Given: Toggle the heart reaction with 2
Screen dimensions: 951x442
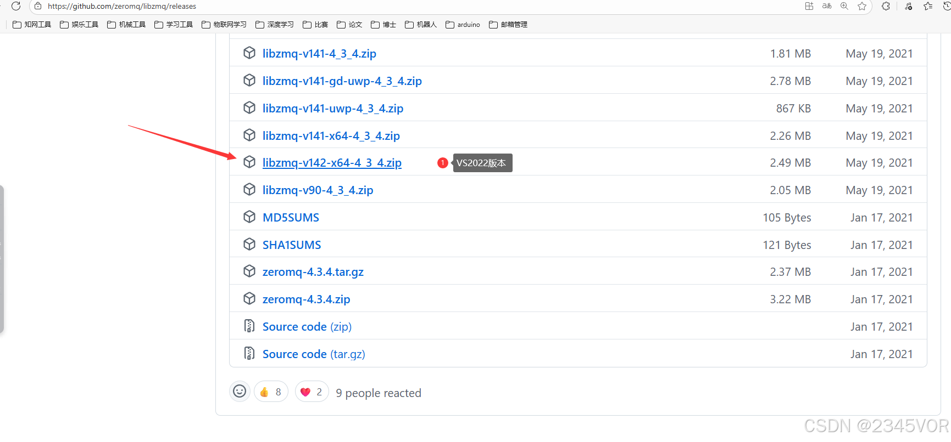Looking at the screenshot, I should tap(312, 392).
